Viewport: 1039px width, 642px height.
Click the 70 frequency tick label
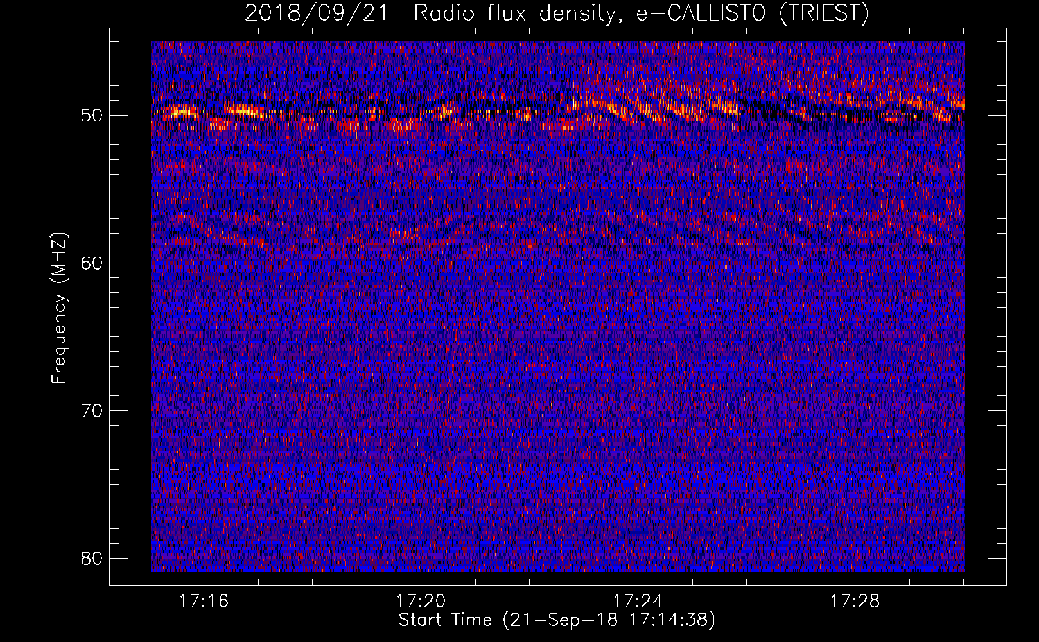pyautogui.click(x=92, y=410)
